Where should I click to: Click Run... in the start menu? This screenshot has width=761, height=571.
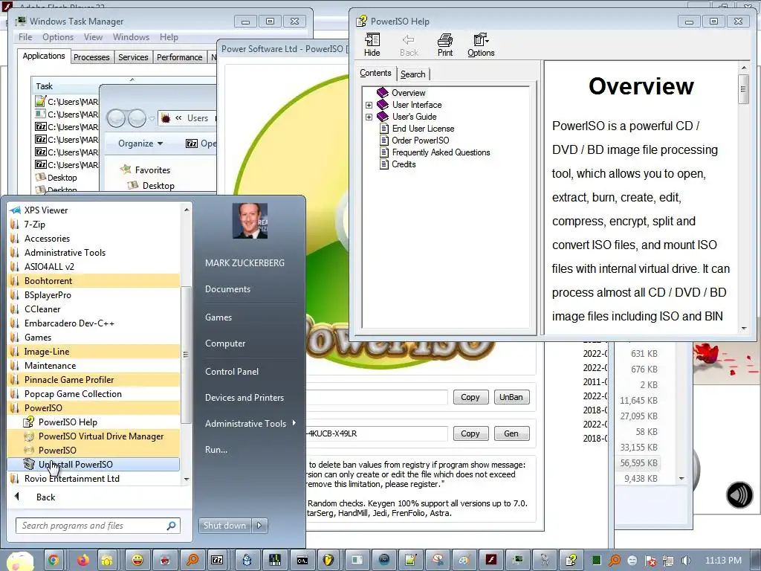click(x=216, y=450)
